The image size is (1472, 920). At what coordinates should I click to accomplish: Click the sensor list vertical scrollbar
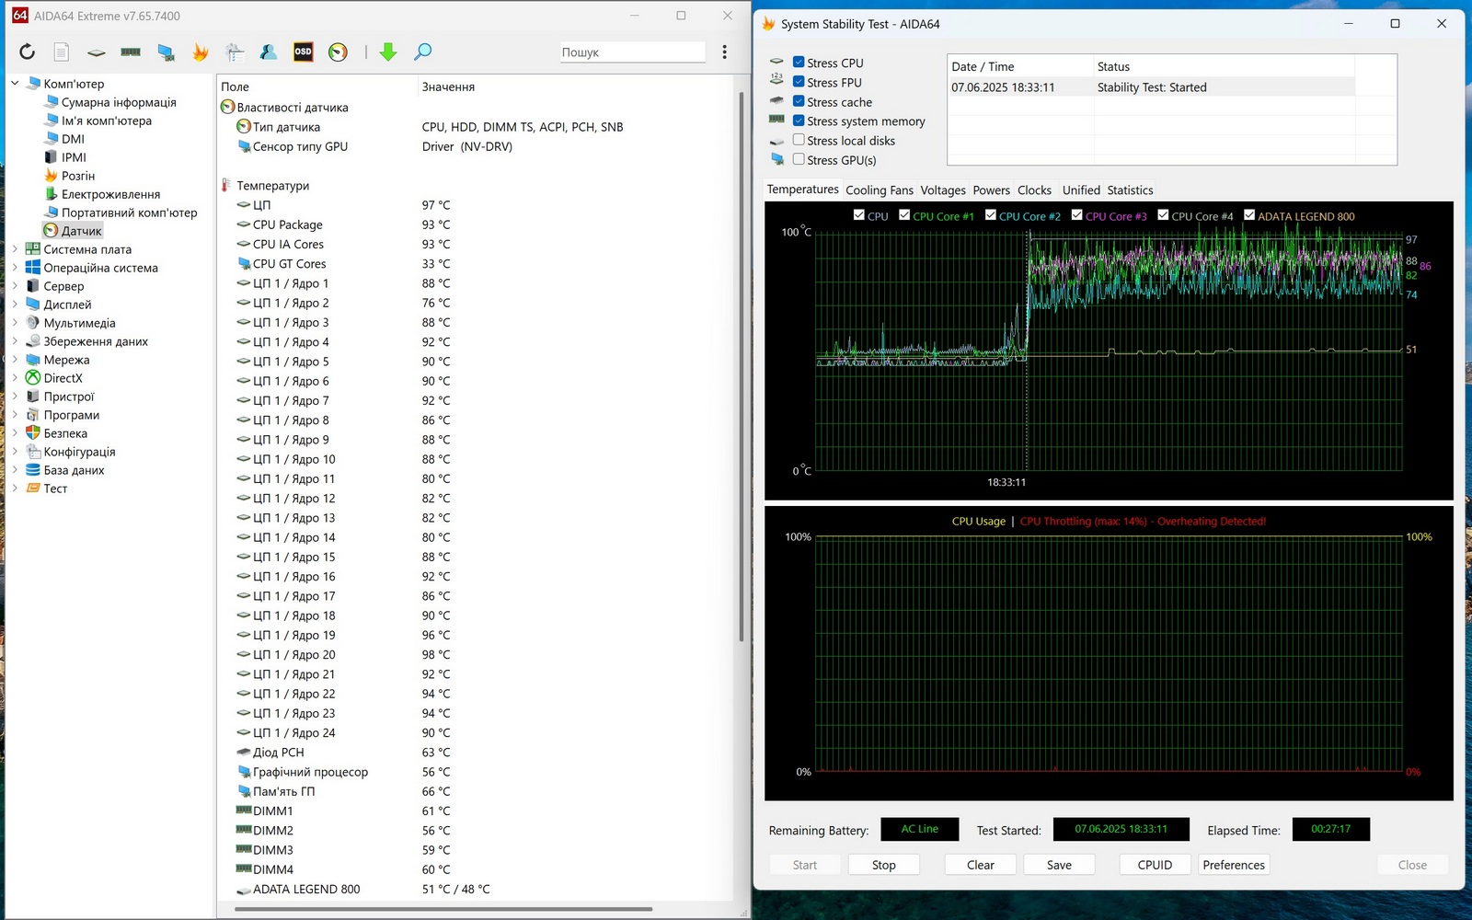pos(742,366)
